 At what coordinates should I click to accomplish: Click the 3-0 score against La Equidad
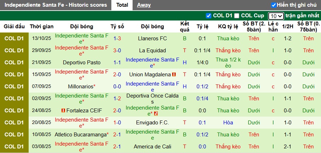tap(117, 51)
